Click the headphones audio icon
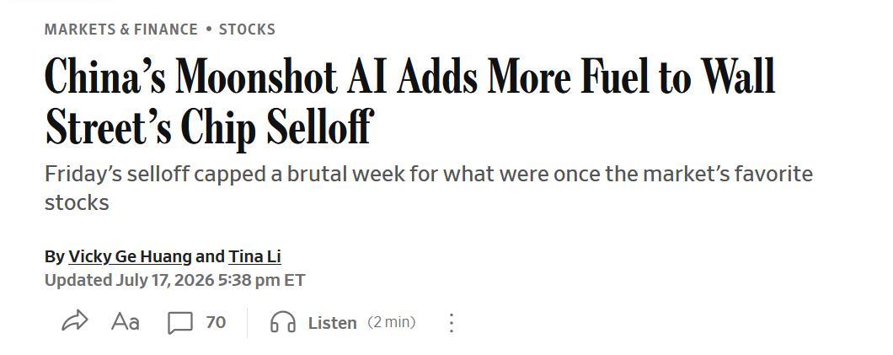The image size is (893, 355). 283,322
